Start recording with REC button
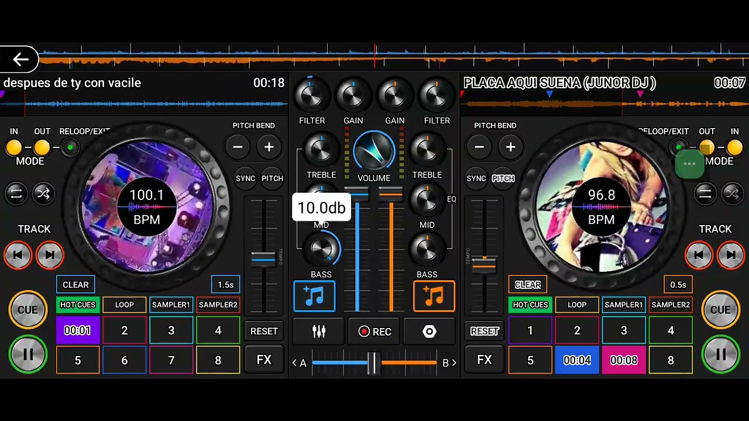The width and height of the screenshot is (749, 421). pos(374,332)
